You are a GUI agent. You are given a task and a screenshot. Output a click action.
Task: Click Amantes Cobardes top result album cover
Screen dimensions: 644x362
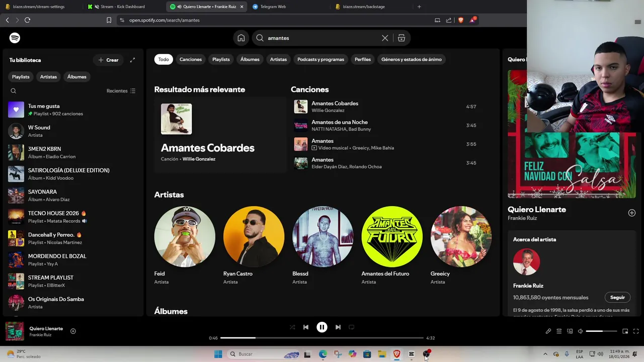point(176,119)
